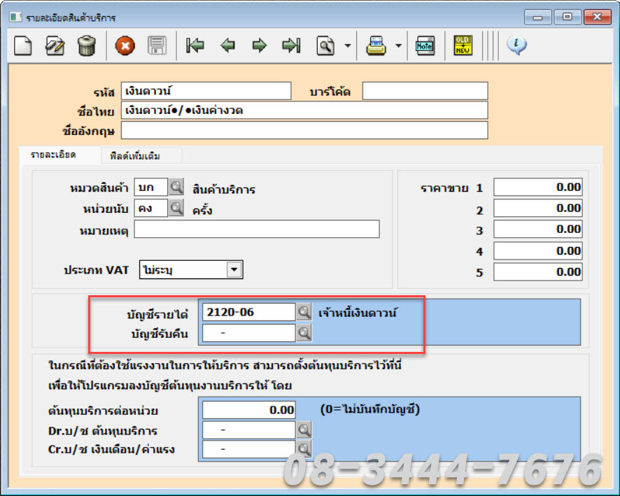The height and width of the screenshot is (496, 620).
Task: Click the printer icon
Action: (x=376, y=45)
